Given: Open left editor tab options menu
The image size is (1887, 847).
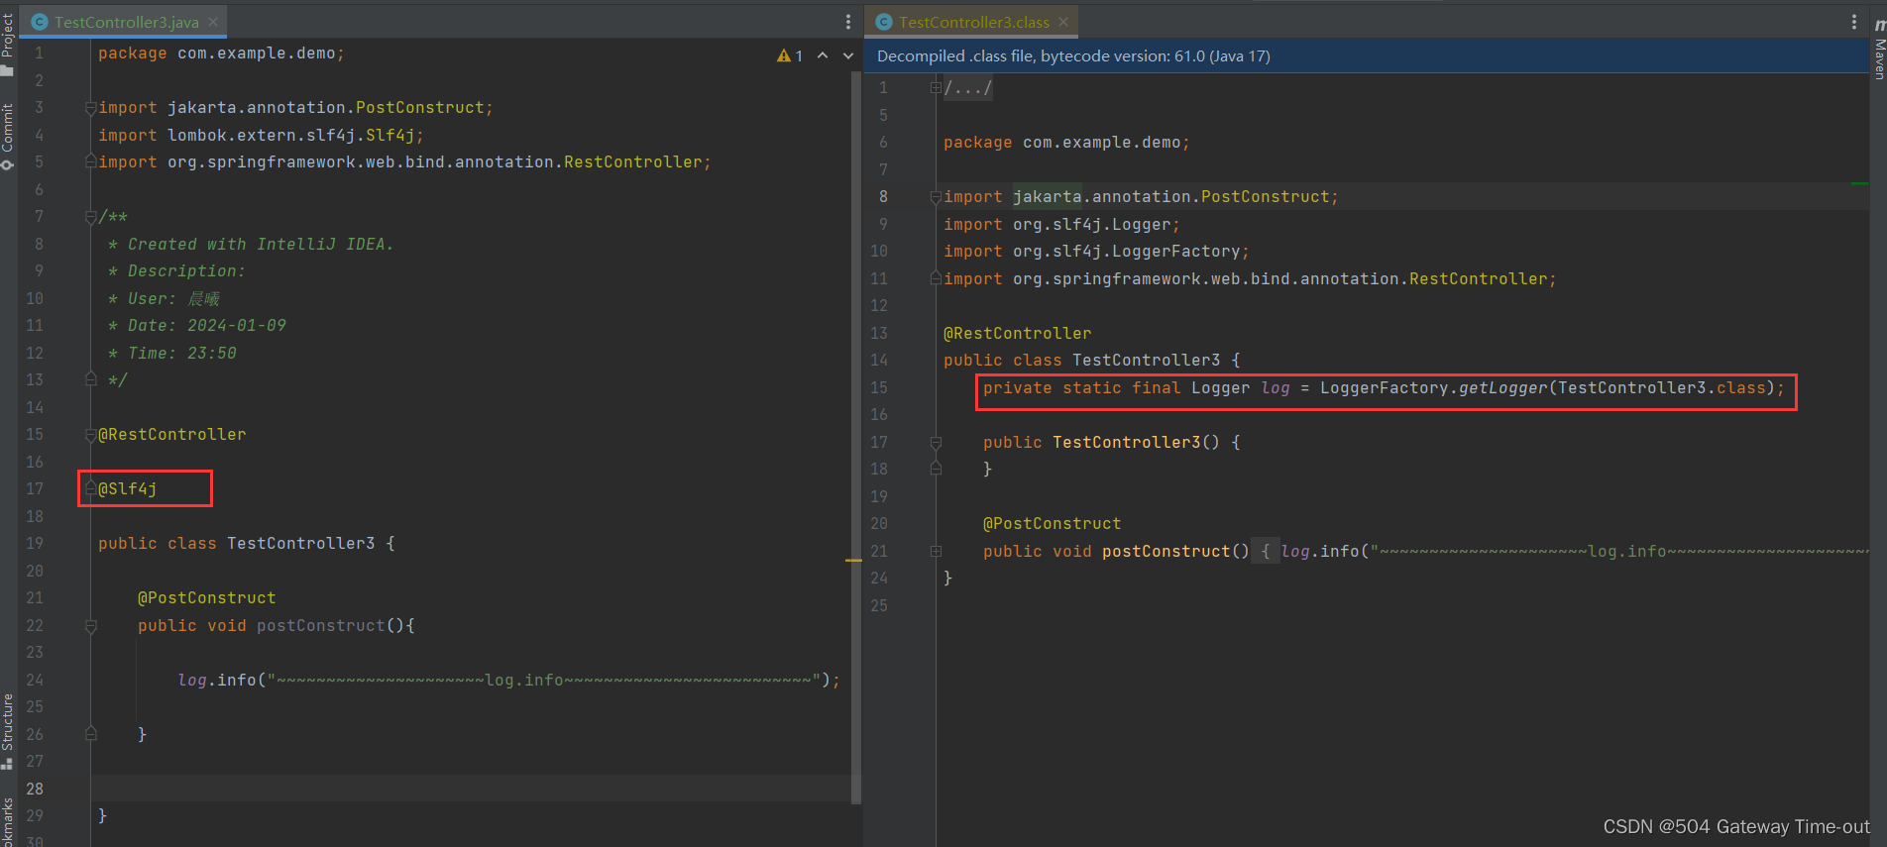Looking at the screenshot, I should (x=848, y=22).
